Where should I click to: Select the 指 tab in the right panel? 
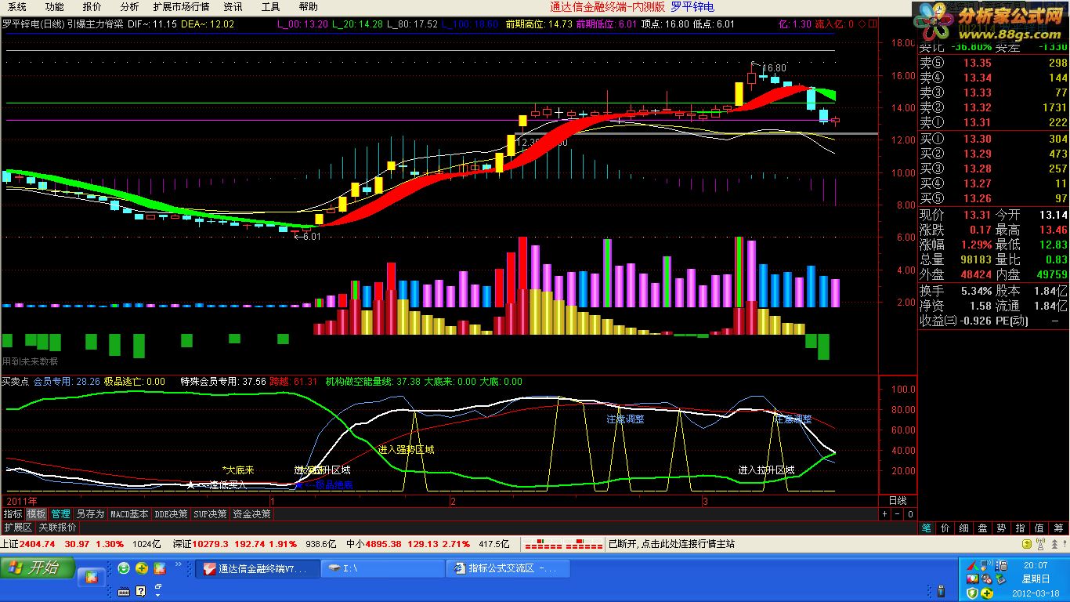[x=1021, y=528]
